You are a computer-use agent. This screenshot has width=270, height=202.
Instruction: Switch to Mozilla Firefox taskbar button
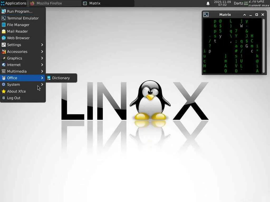pyautogui.click(x=55, y=3)
